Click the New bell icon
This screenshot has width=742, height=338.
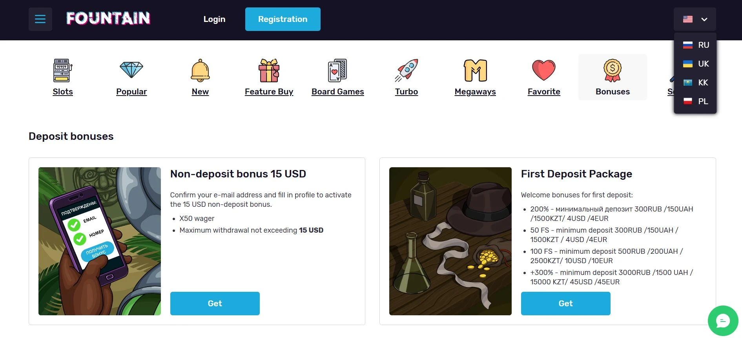(200, 70)
